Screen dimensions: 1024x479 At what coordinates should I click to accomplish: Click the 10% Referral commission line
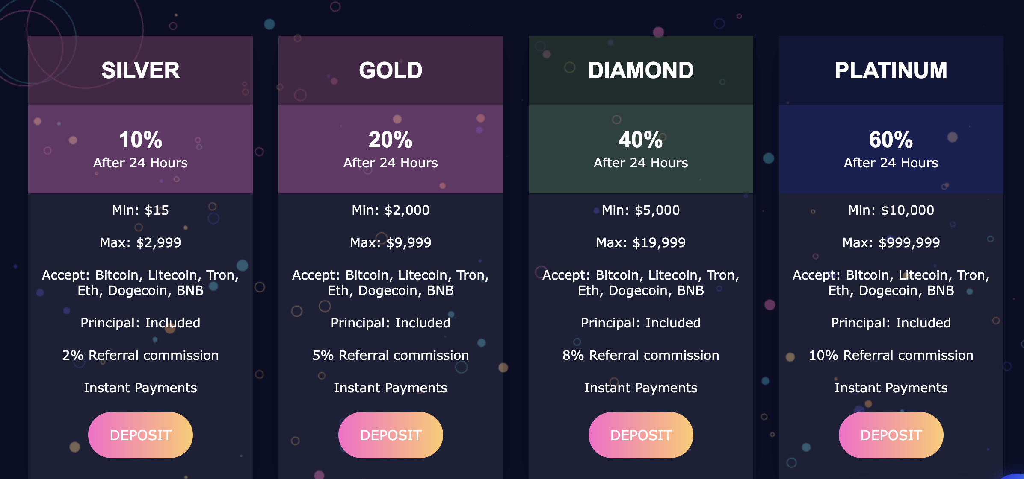(x=891, y=355)
